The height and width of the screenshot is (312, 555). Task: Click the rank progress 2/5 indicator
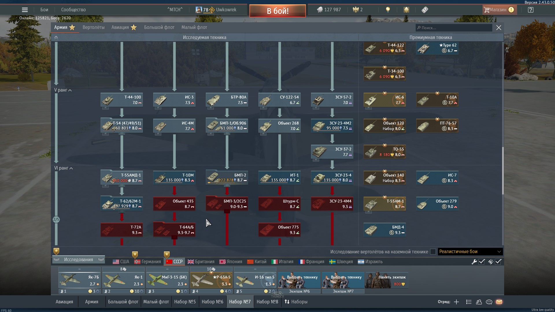coord(56,220)
